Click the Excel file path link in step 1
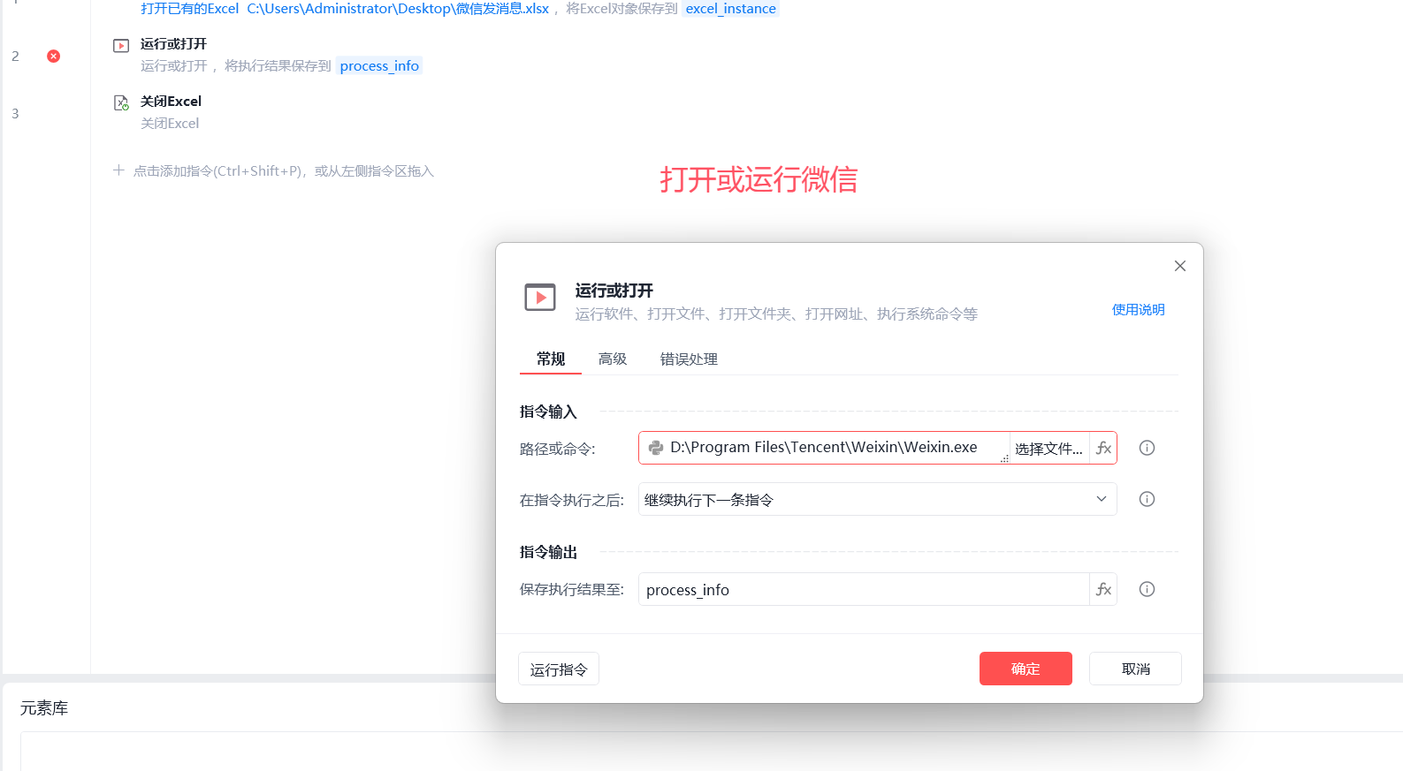The height and width of the screenshot is (771, 1403). [x=398, y=9]
